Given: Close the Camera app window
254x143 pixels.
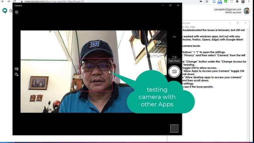Looking at the screenshot, I should tap(178, 5).
